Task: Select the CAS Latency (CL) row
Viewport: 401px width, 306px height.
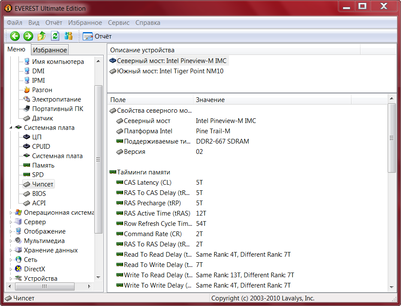Action: coord(247,183)
